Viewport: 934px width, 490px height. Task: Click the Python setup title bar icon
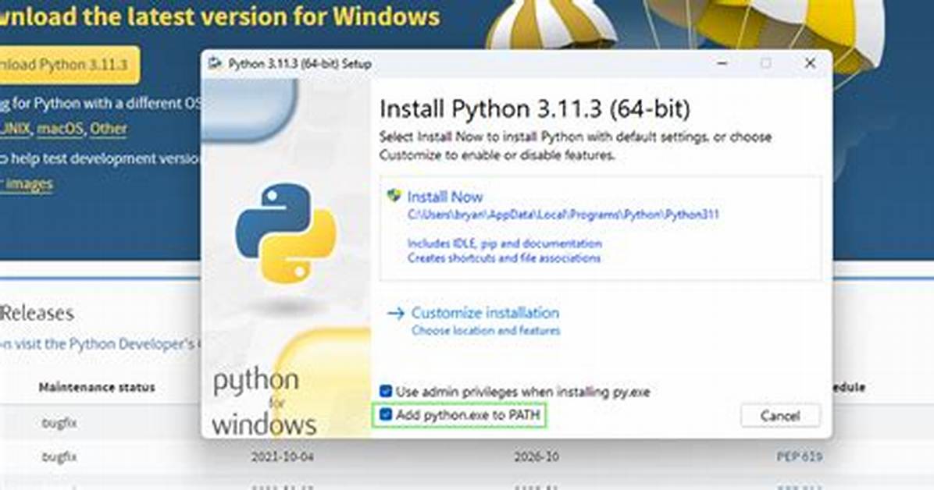coord(215,64)
